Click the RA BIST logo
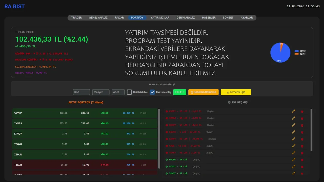 coord(14,7)
